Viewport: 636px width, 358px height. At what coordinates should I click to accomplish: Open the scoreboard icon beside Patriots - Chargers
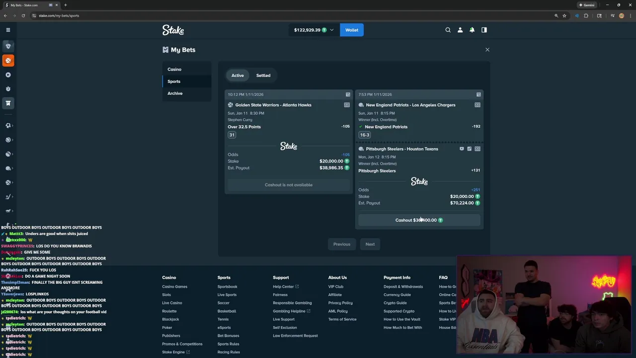pos(477,105)
